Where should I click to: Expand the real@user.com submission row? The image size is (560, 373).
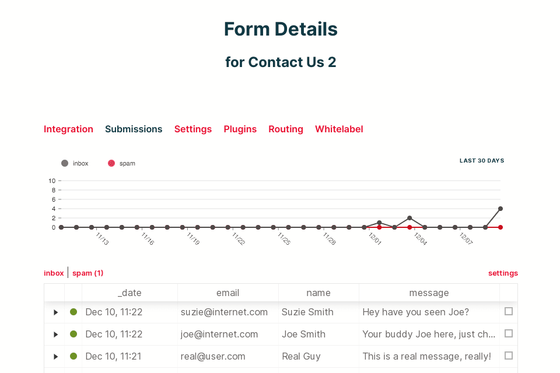click(56, 356)
